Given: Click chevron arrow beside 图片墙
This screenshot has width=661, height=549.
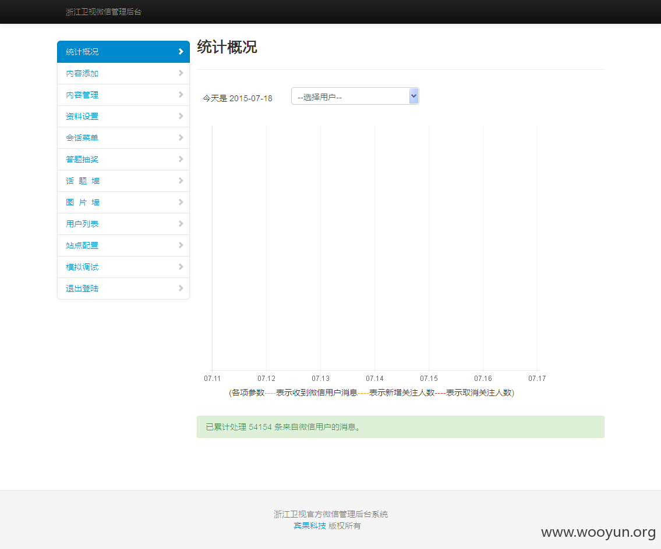Looking at the screenshot, I should pyautogui.click(x=181, y=202).
